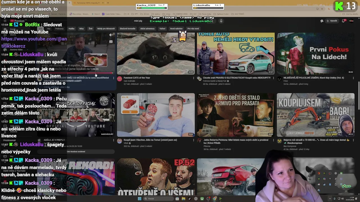Open File Explorer from taskbar
Screen dimensions: 360x202
click(x=183, y=199)
